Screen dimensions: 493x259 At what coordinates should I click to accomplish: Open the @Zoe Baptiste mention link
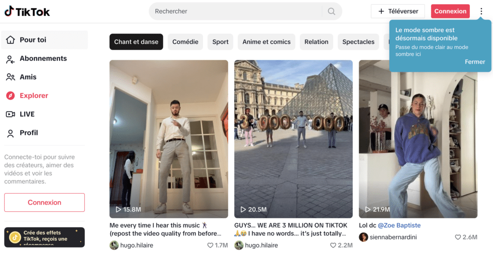click(399, 225)
